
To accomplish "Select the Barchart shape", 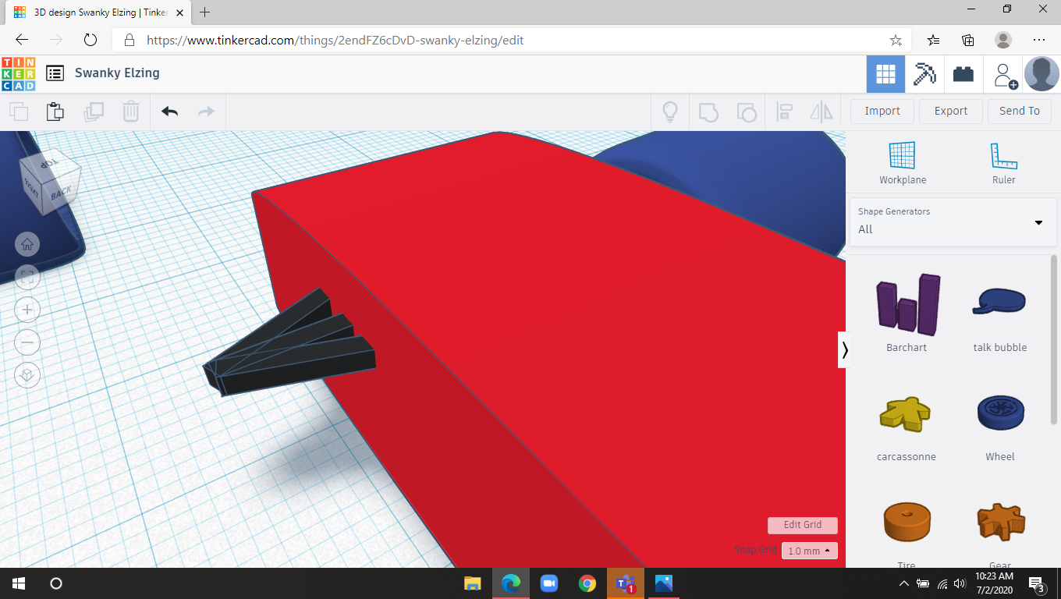I will [907, 313].
